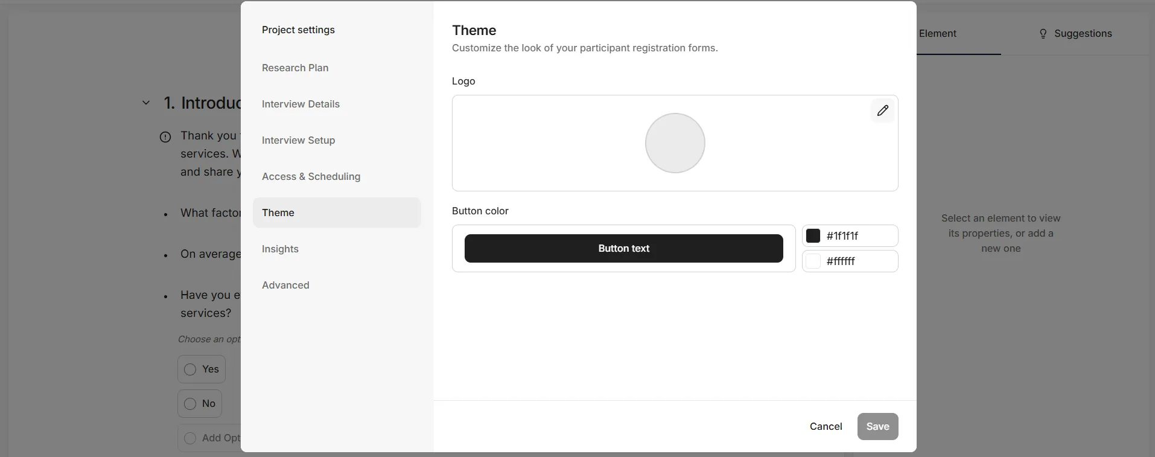Collapse the 1. Introduction section chevron
1155x457 pixels.
(146, 103)
